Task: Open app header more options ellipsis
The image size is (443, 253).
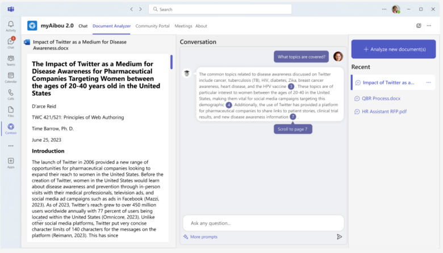Action: 429,26
